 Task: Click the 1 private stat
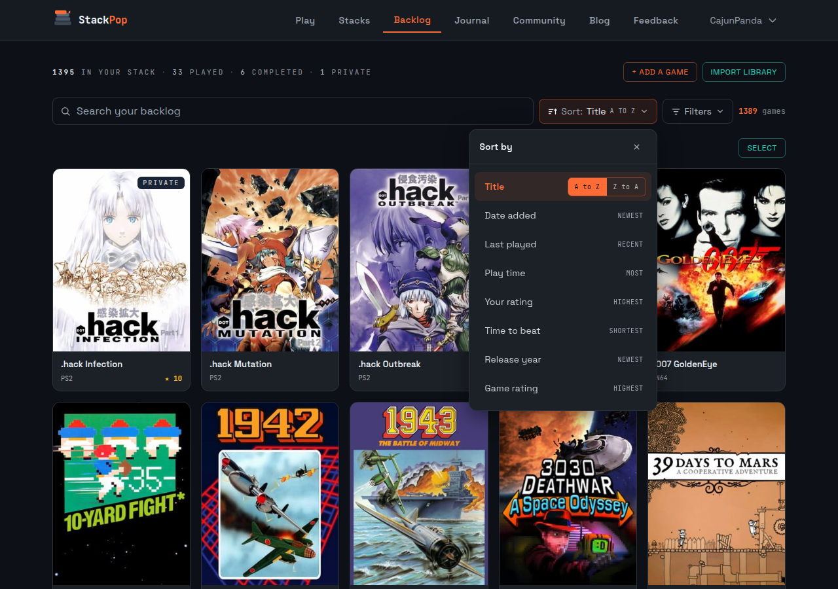pos(346,72)
